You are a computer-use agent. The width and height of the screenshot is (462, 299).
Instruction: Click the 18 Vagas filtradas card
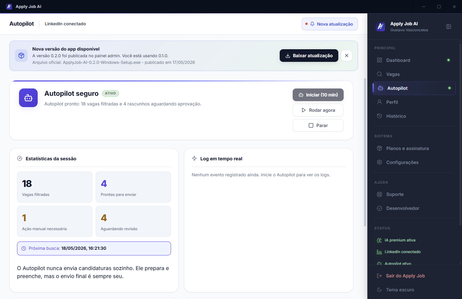pos(55,187)
